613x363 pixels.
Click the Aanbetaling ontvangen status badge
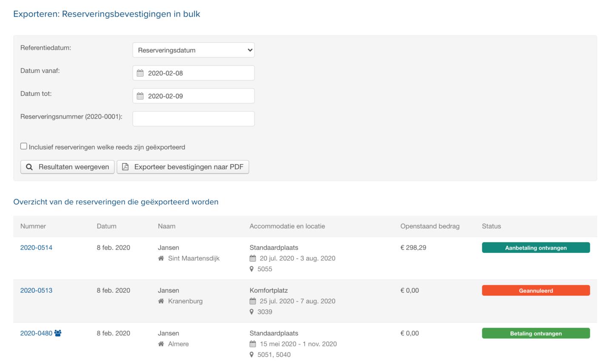536,248
